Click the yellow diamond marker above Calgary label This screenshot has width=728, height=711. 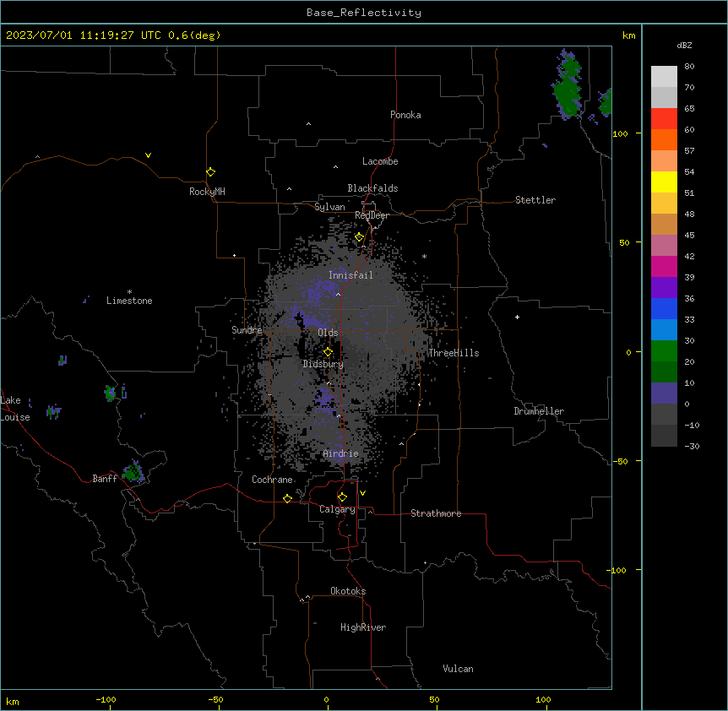(342, 497)
